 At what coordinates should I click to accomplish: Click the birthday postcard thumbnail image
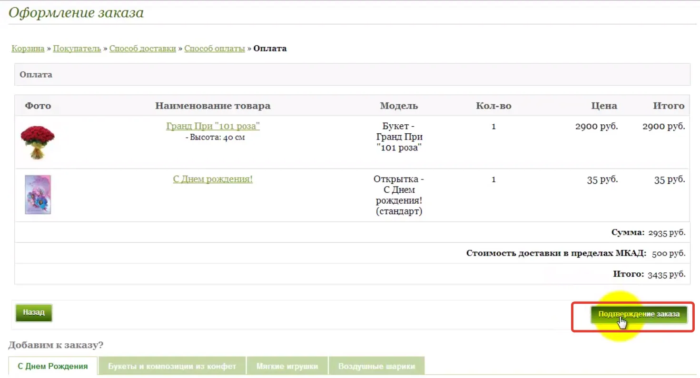(38, 195)
